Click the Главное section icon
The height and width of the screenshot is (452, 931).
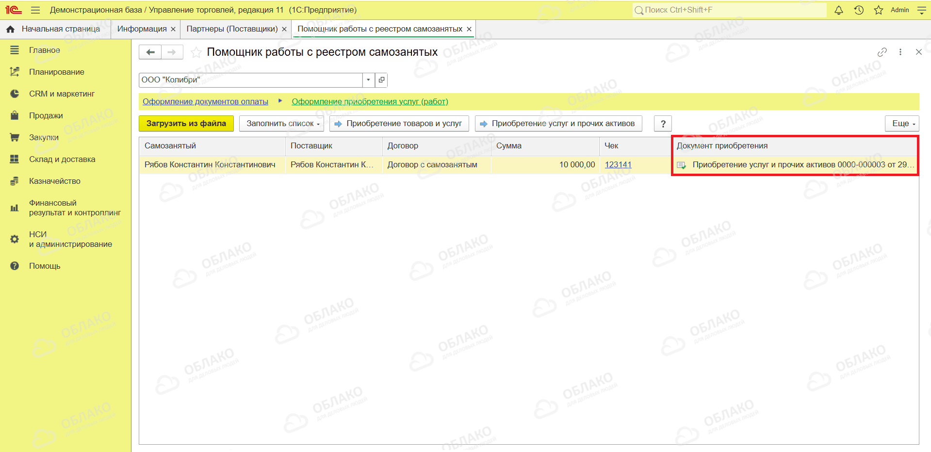pyautogui.click(x=15, y=50)
